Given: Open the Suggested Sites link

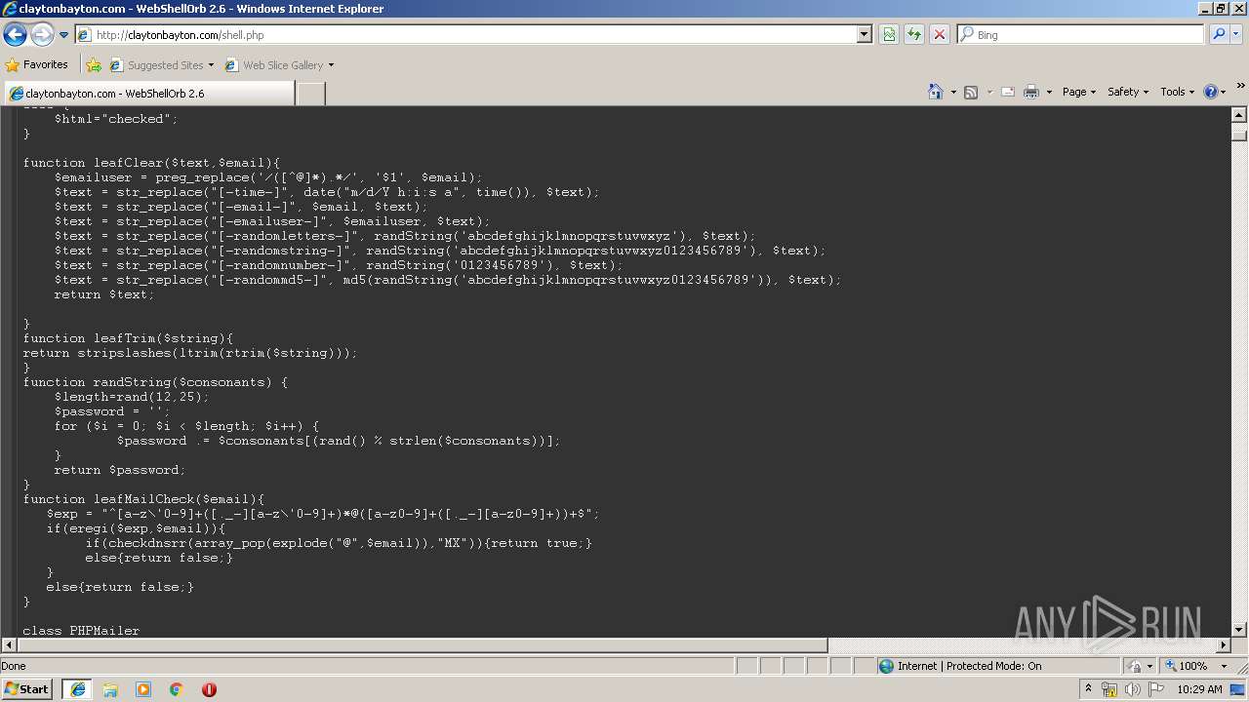Looking at the screenshot, I should pos(161,65).
